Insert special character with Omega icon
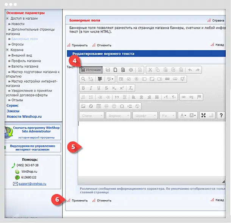Viewport: 231px width, 223px height. pyautogui.click(x=122, y=106)
